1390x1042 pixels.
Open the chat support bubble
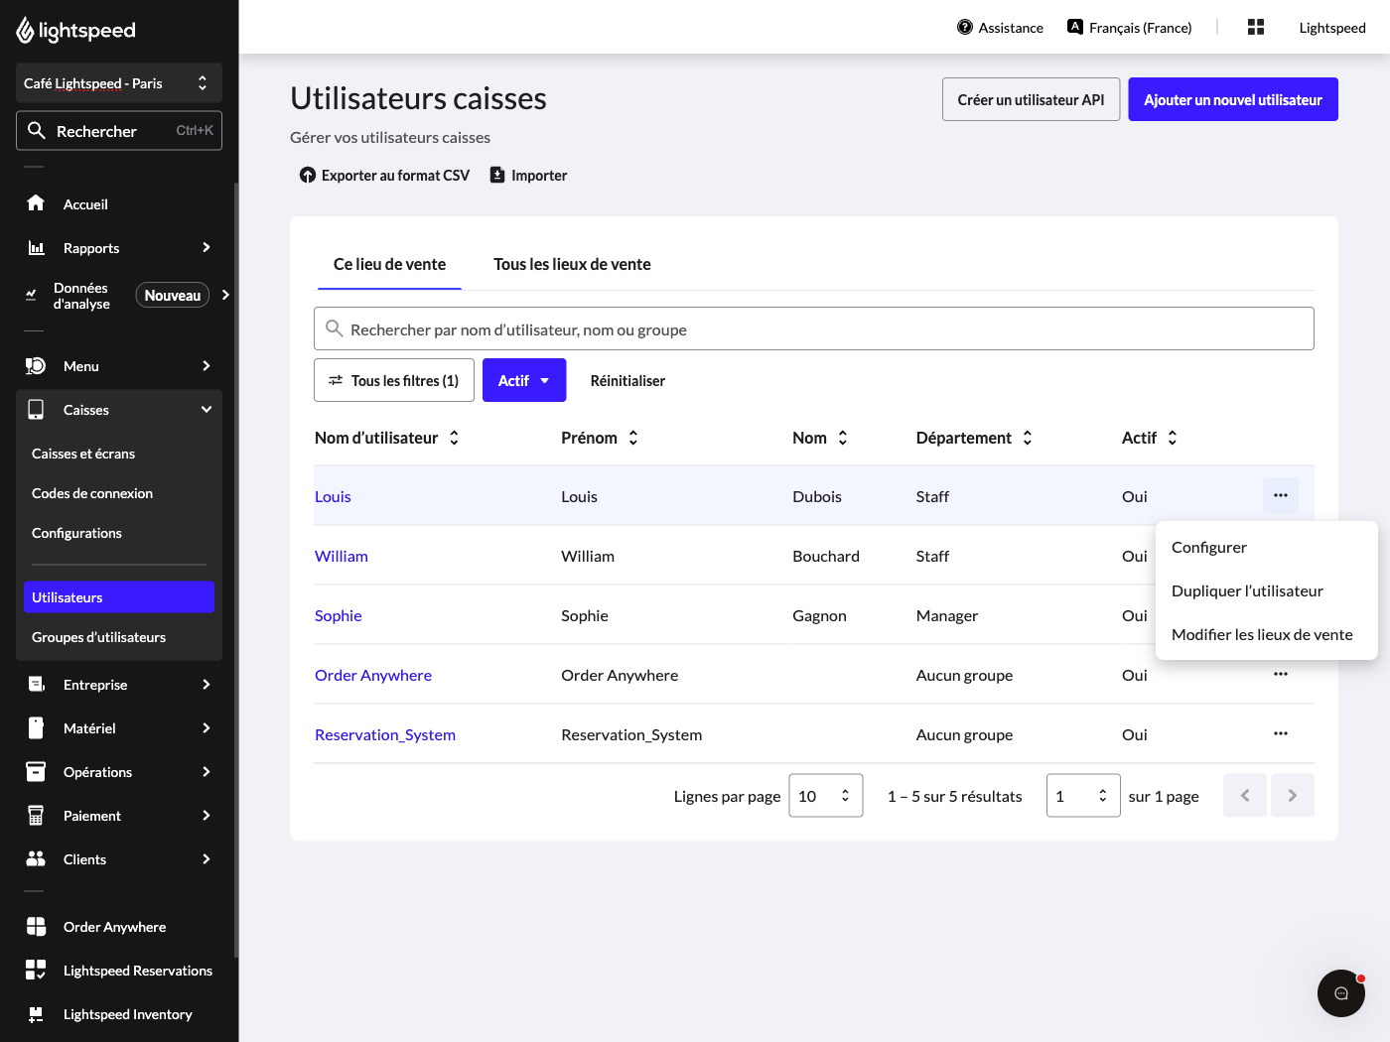1341,993
